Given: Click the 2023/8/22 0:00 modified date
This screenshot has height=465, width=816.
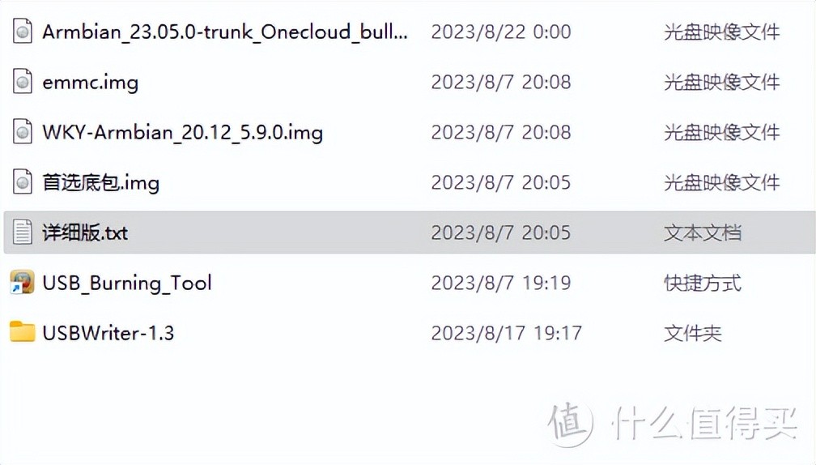Looking at the screenshot, I should [501, 32].
